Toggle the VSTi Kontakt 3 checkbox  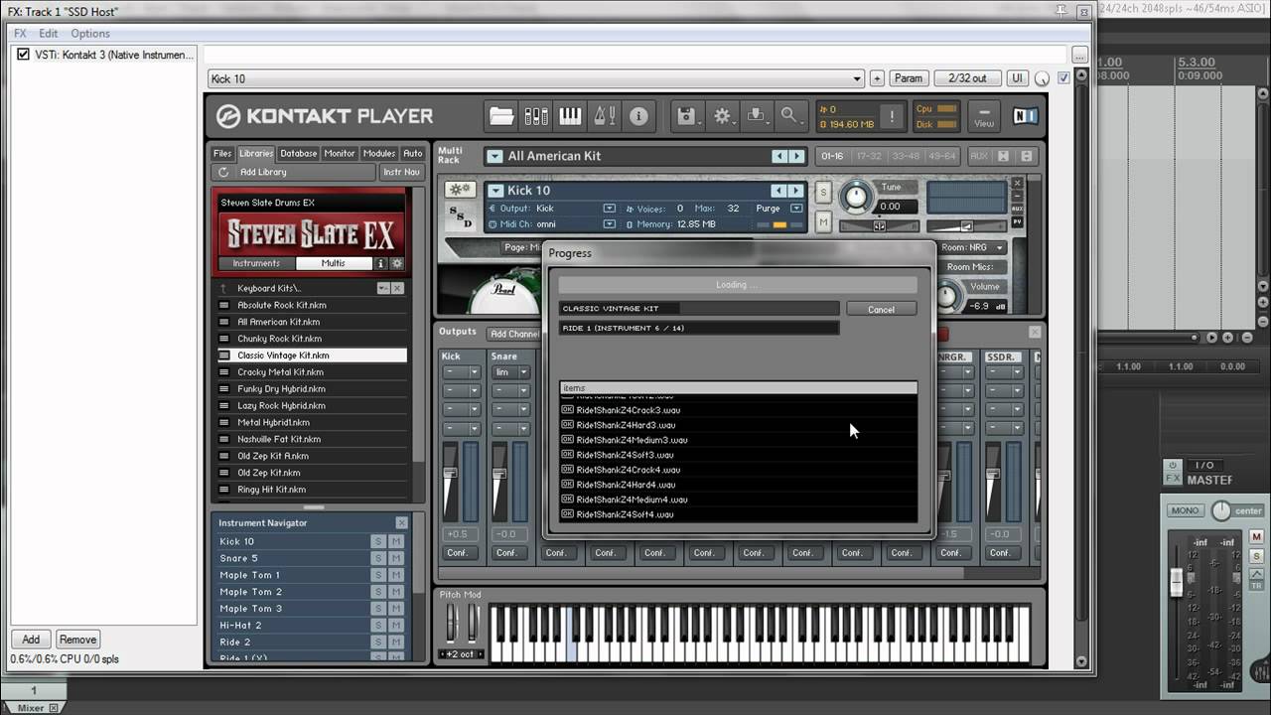coord(23,55)
